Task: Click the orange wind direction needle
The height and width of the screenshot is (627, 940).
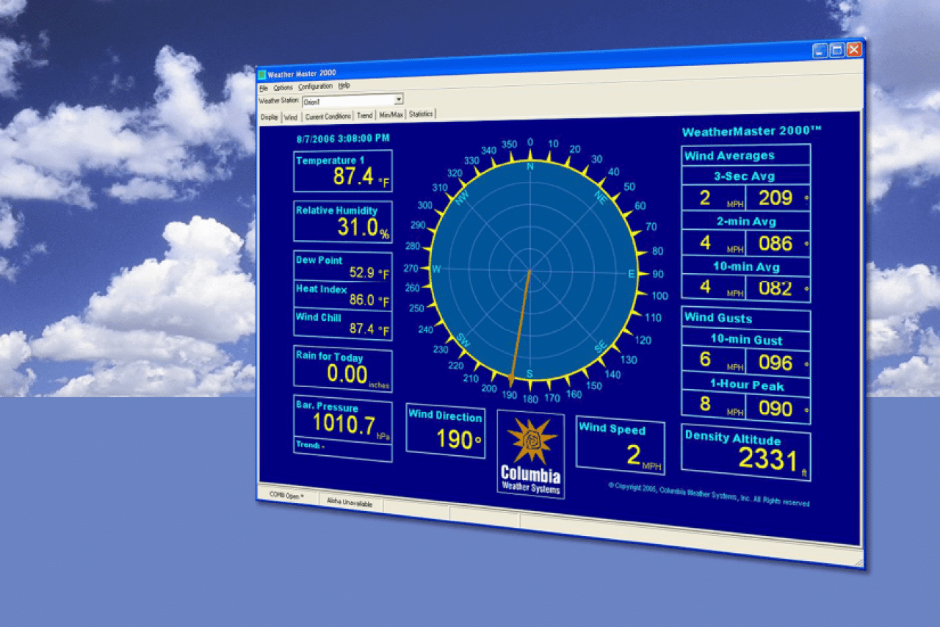Action: (x=520, y=327)
